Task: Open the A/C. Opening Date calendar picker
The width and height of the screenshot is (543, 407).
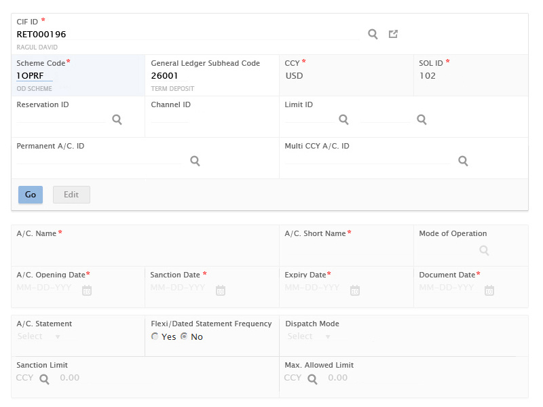Action: [87, 290]
